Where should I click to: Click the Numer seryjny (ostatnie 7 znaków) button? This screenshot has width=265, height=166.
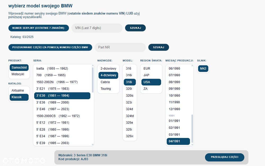[x=38, y=28]
